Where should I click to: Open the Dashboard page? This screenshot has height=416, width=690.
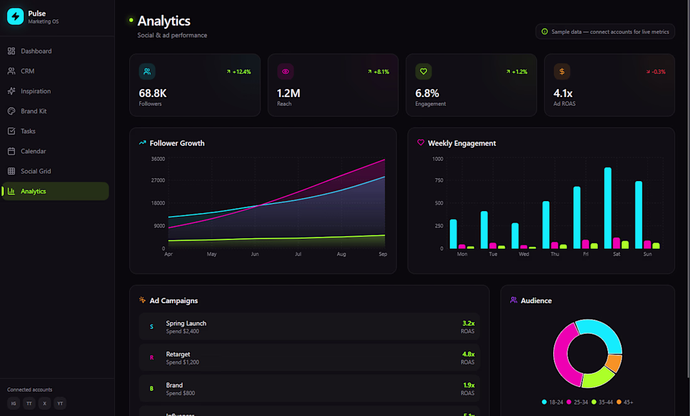[x=55, y=51]
